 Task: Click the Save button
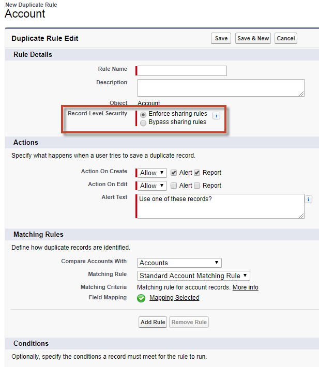[221, 38]
